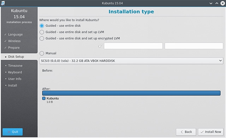The height and width of the screenshot is (138, 226).
Task: Click the confirm passphrase field
Action: (194, 46)
